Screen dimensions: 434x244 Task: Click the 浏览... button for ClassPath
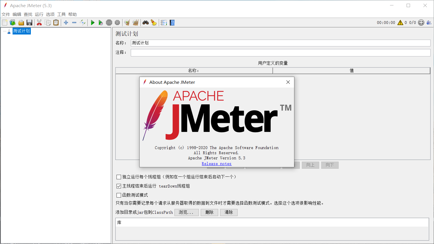(186, 212)
